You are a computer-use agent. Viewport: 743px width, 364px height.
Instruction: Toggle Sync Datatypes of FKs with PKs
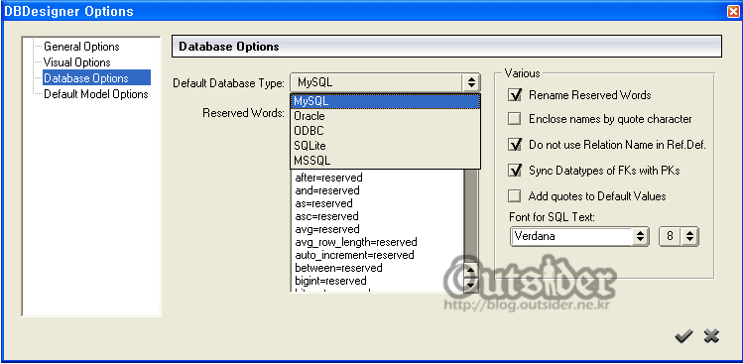[515, 171]
